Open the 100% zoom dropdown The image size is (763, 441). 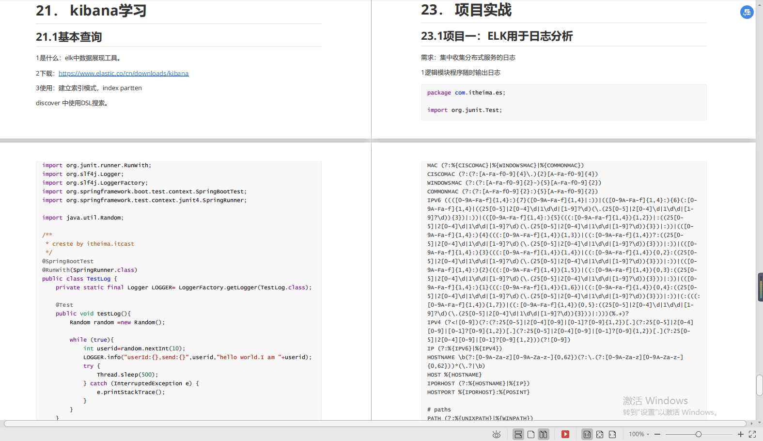(639, 434)
